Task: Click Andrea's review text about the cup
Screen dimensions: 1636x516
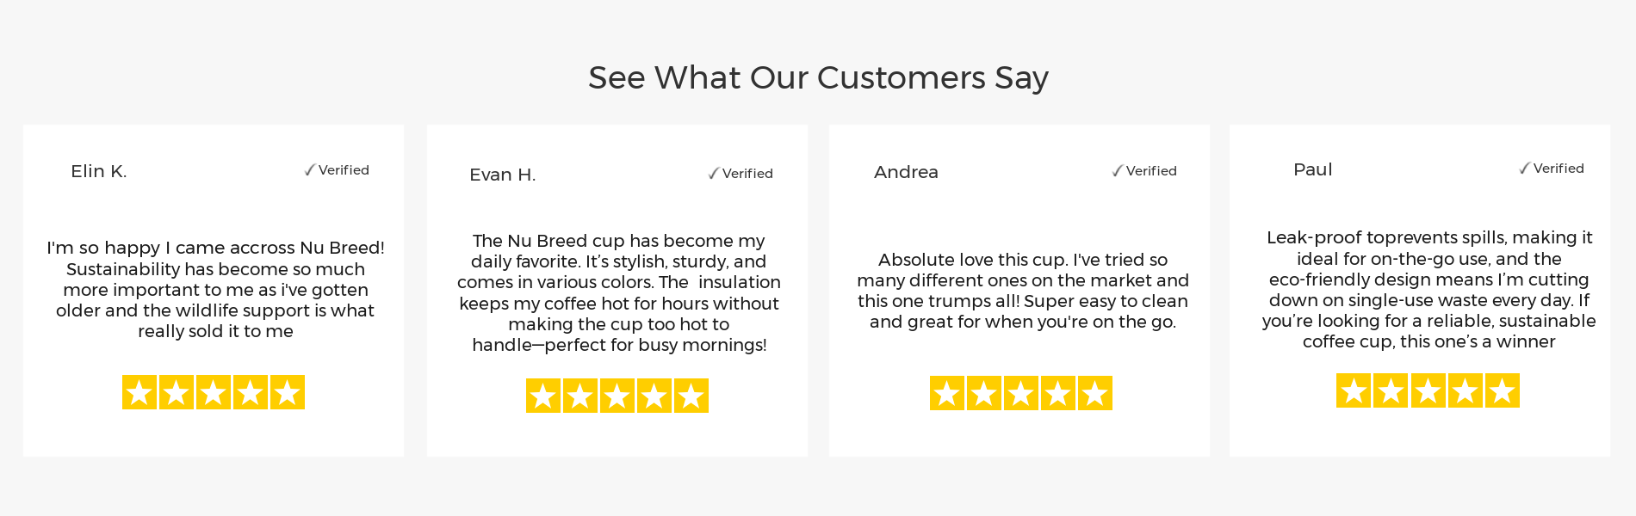Action: (1022, 291)
